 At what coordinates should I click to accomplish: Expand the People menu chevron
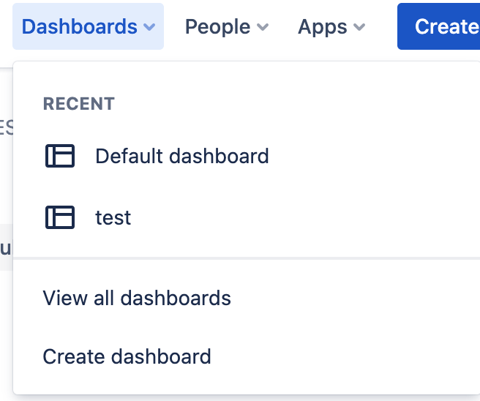click(263, 27)
